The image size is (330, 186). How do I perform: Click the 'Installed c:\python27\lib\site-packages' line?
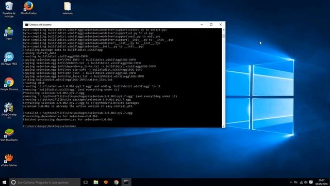tap(78, 113)
